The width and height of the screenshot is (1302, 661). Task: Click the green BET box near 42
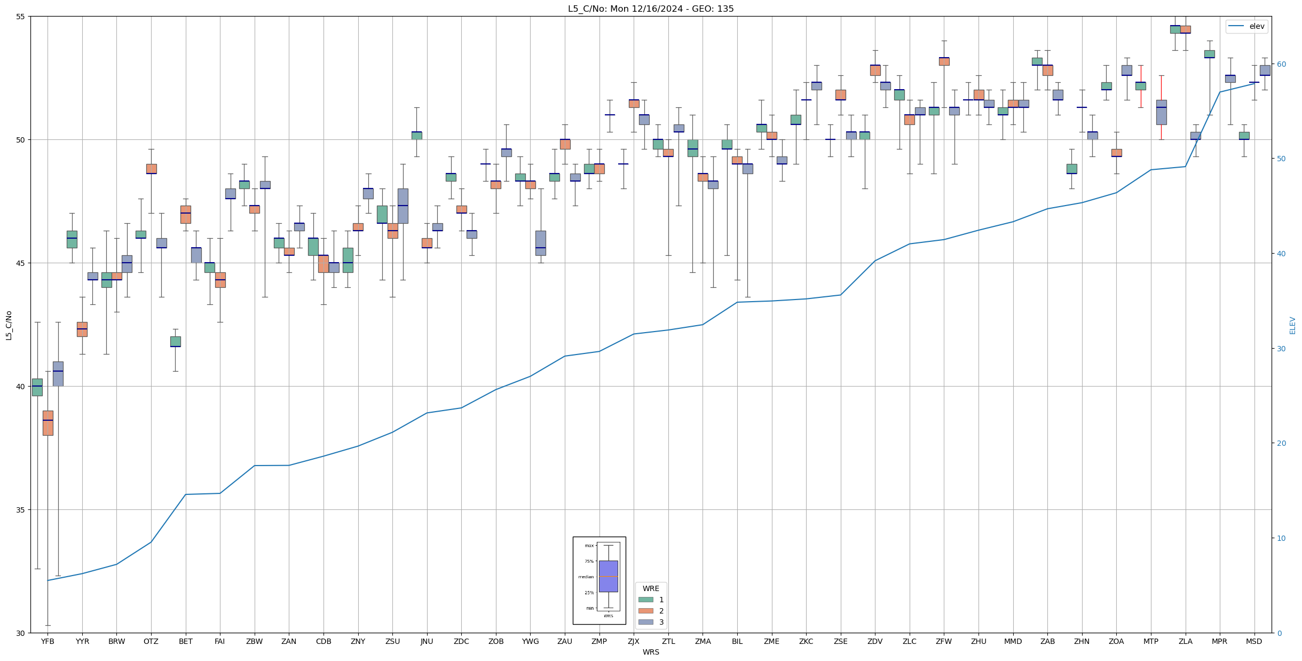pos(175,342)
